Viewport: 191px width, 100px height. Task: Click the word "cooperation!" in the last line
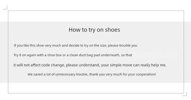(146, 74)
